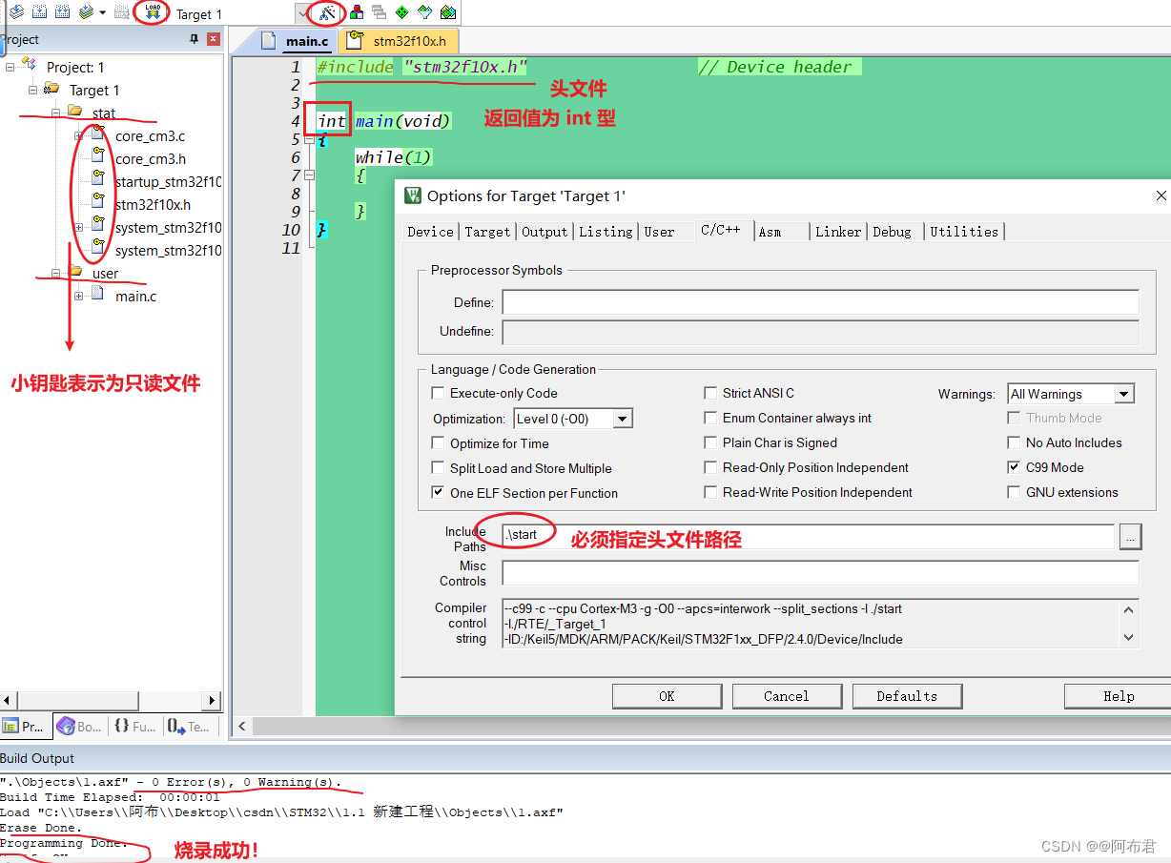
Task: Enable the Optimize for Time checkbox
Action: [438, 443]
